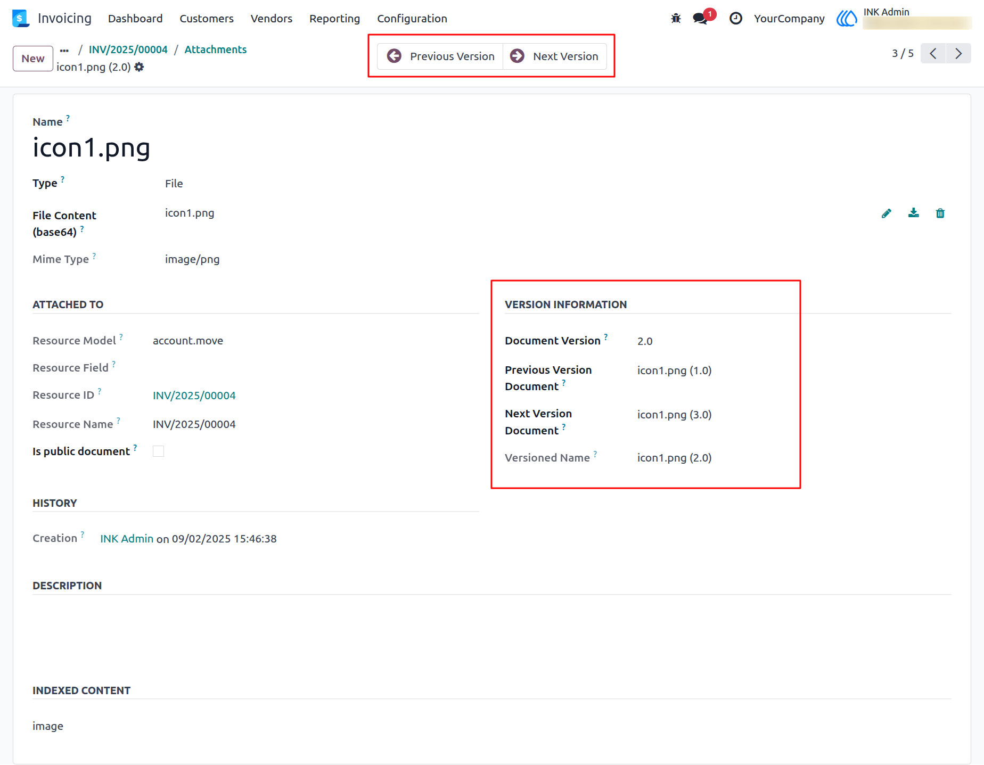
Task: Show help tooltip for Versioned Name
Action: coord(595,454)
